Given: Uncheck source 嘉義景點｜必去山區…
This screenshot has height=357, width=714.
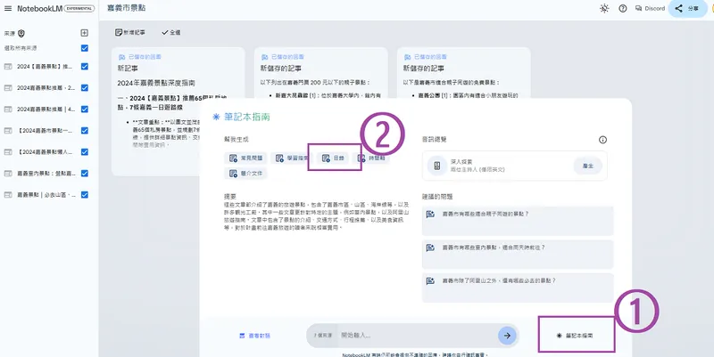Looking at the screenshot, I should [84, 194].
